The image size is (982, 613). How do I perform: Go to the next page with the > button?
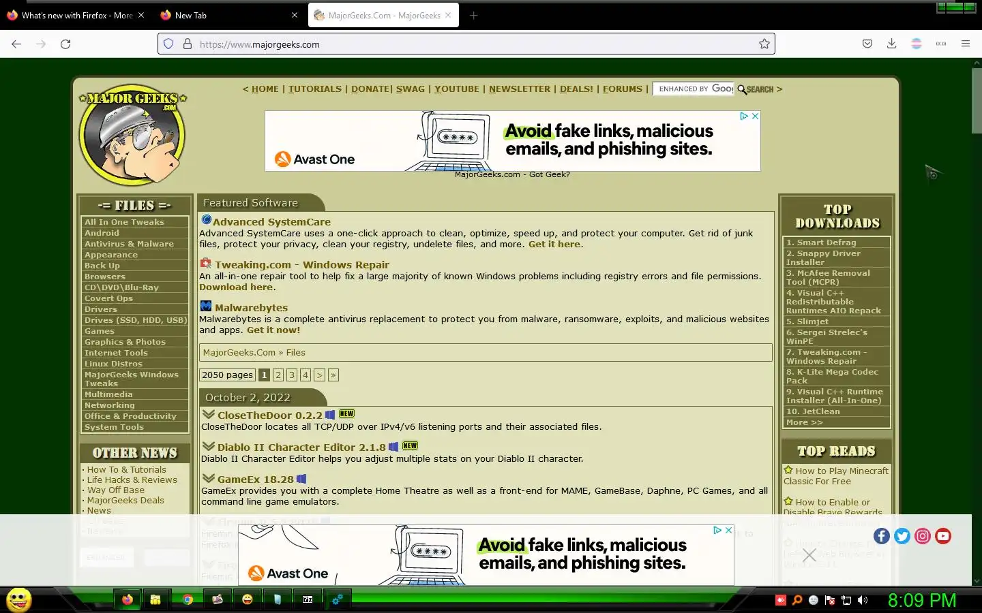click(x=319, y=375)
